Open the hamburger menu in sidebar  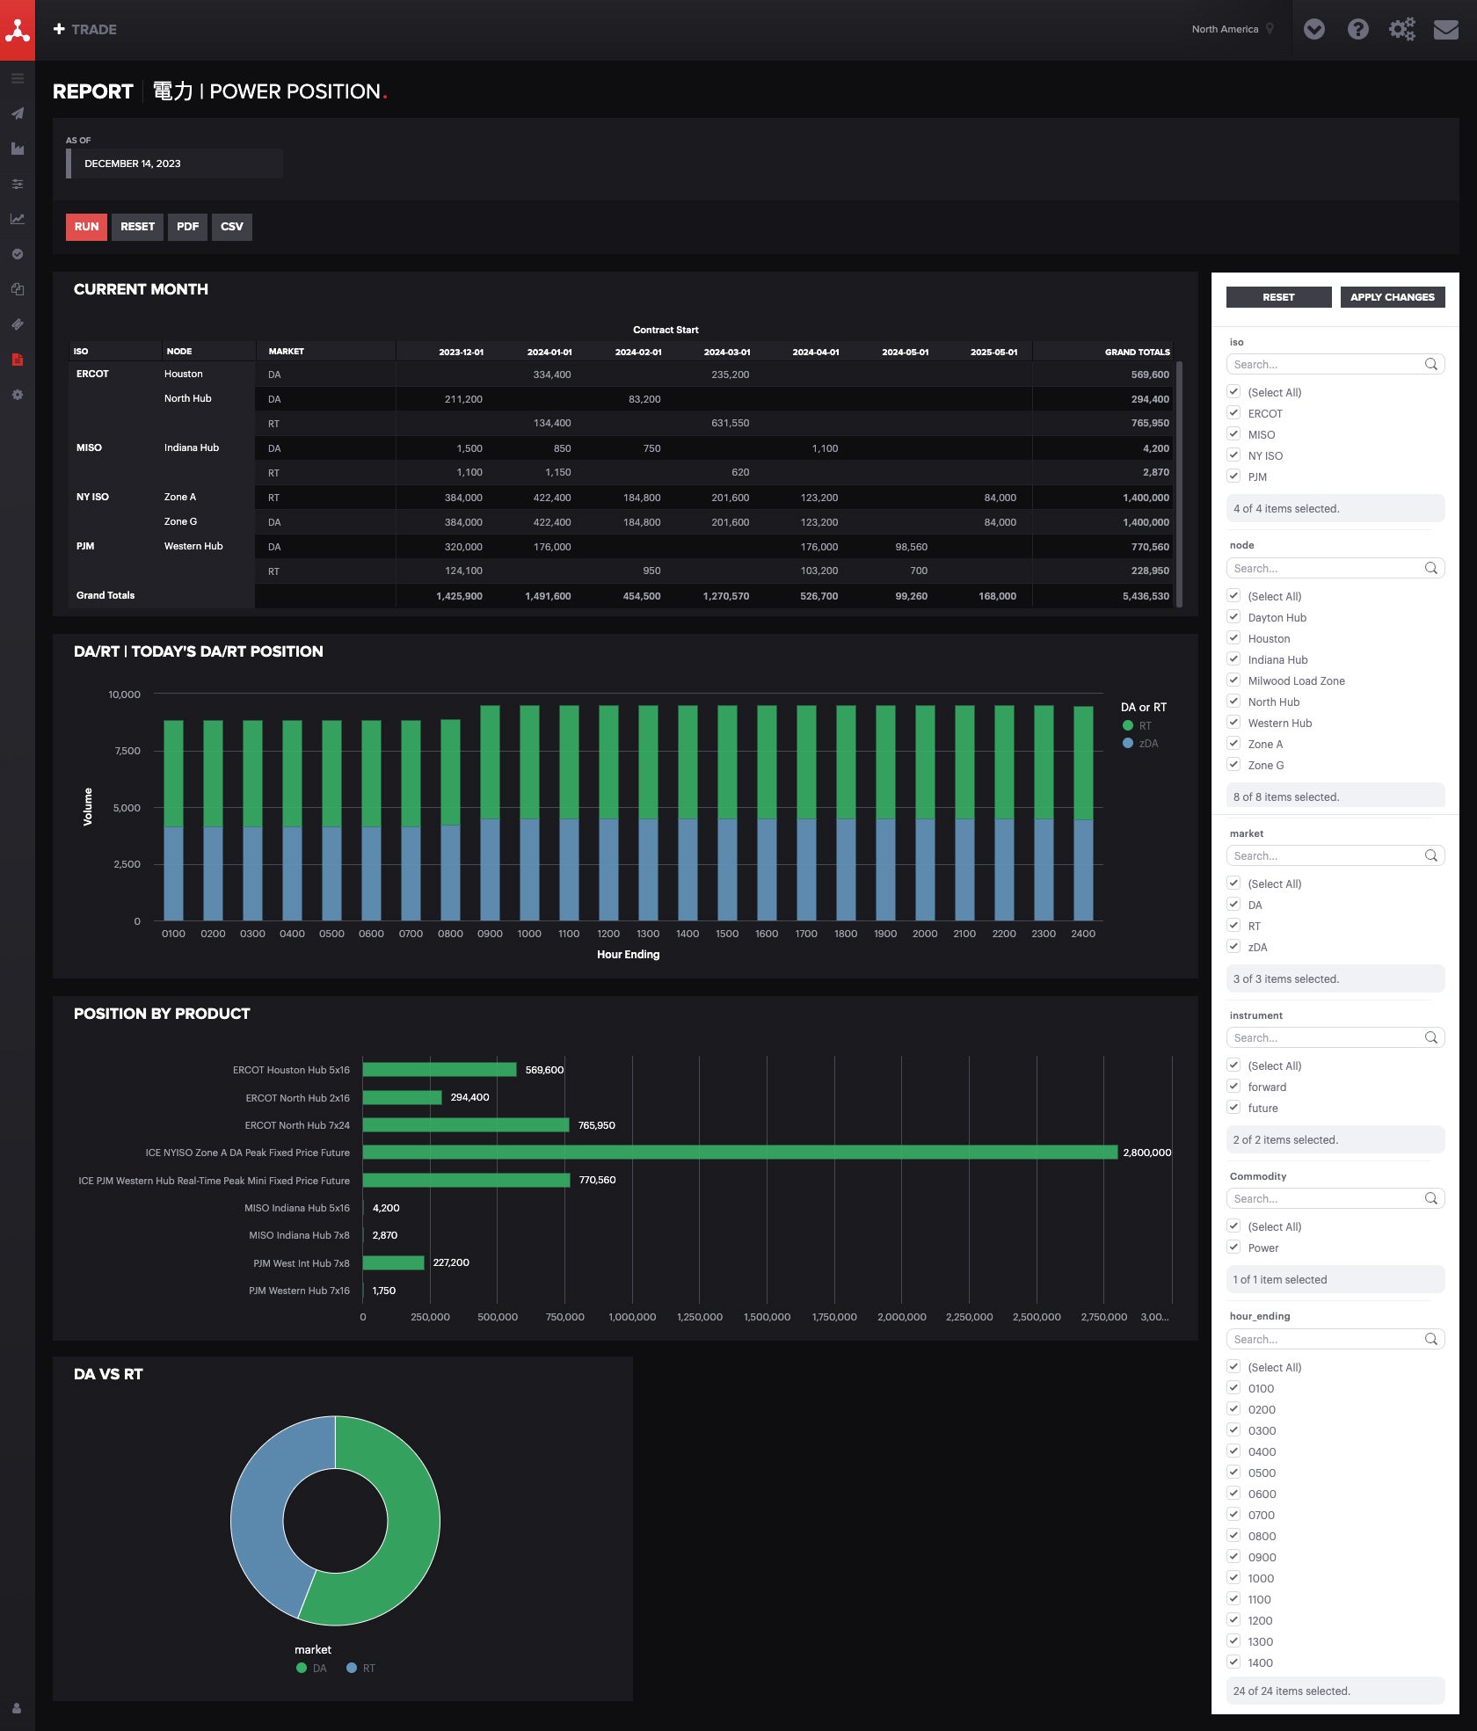tap(18, 77)
